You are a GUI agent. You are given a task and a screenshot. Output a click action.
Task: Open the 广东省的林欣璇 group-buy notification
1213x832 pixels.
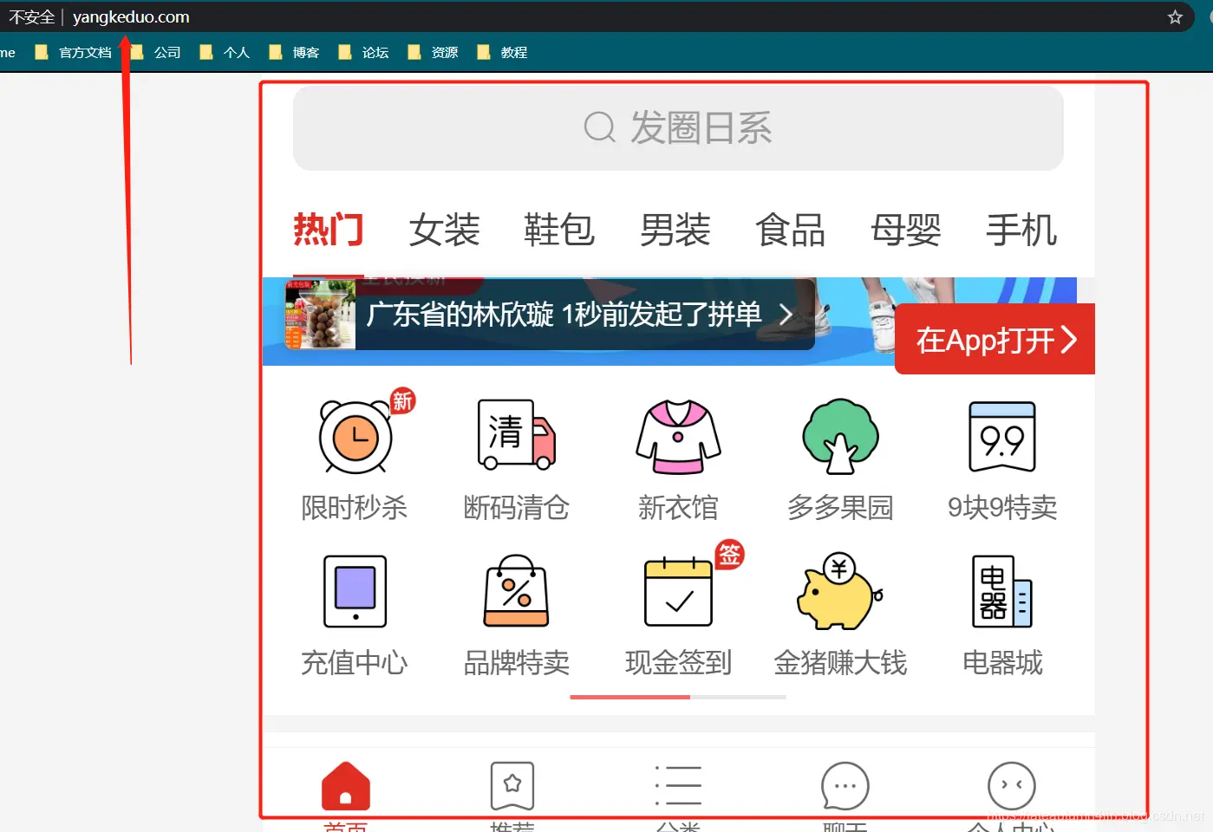549,314
